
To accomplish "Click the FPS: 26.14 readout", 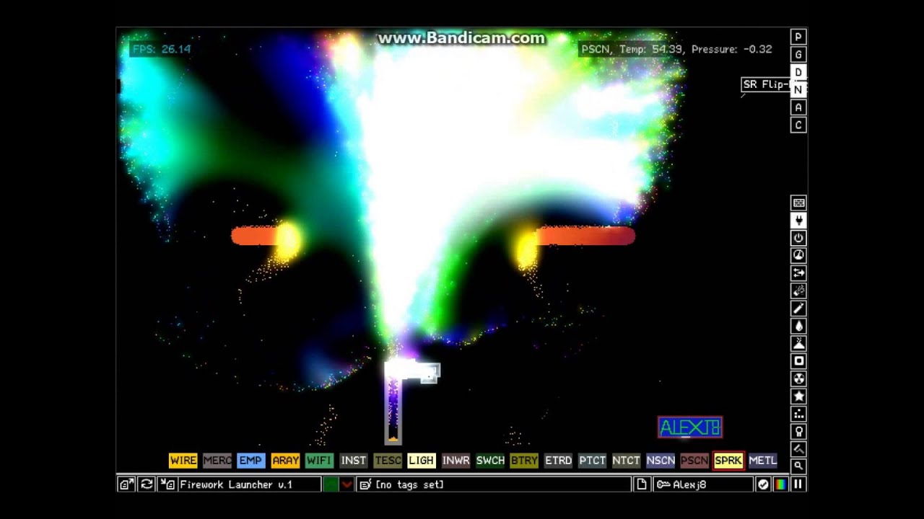I will [161, 49].
